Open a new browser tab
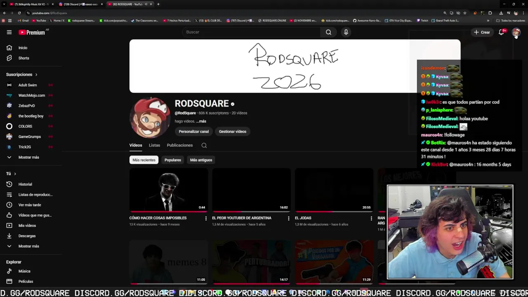528x297 pixels. [x=158, y=4]
